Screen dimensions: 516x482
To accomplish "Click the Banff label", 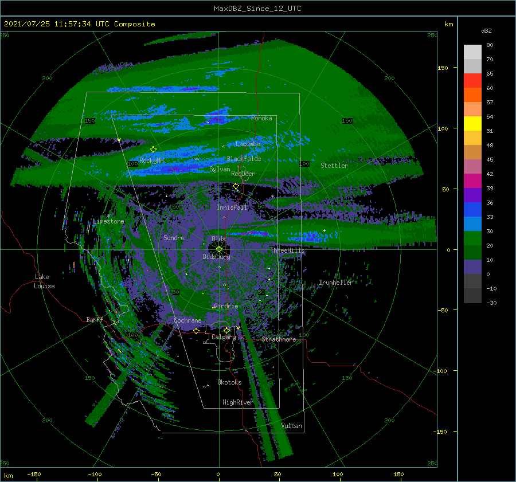I will pos(95,319).
